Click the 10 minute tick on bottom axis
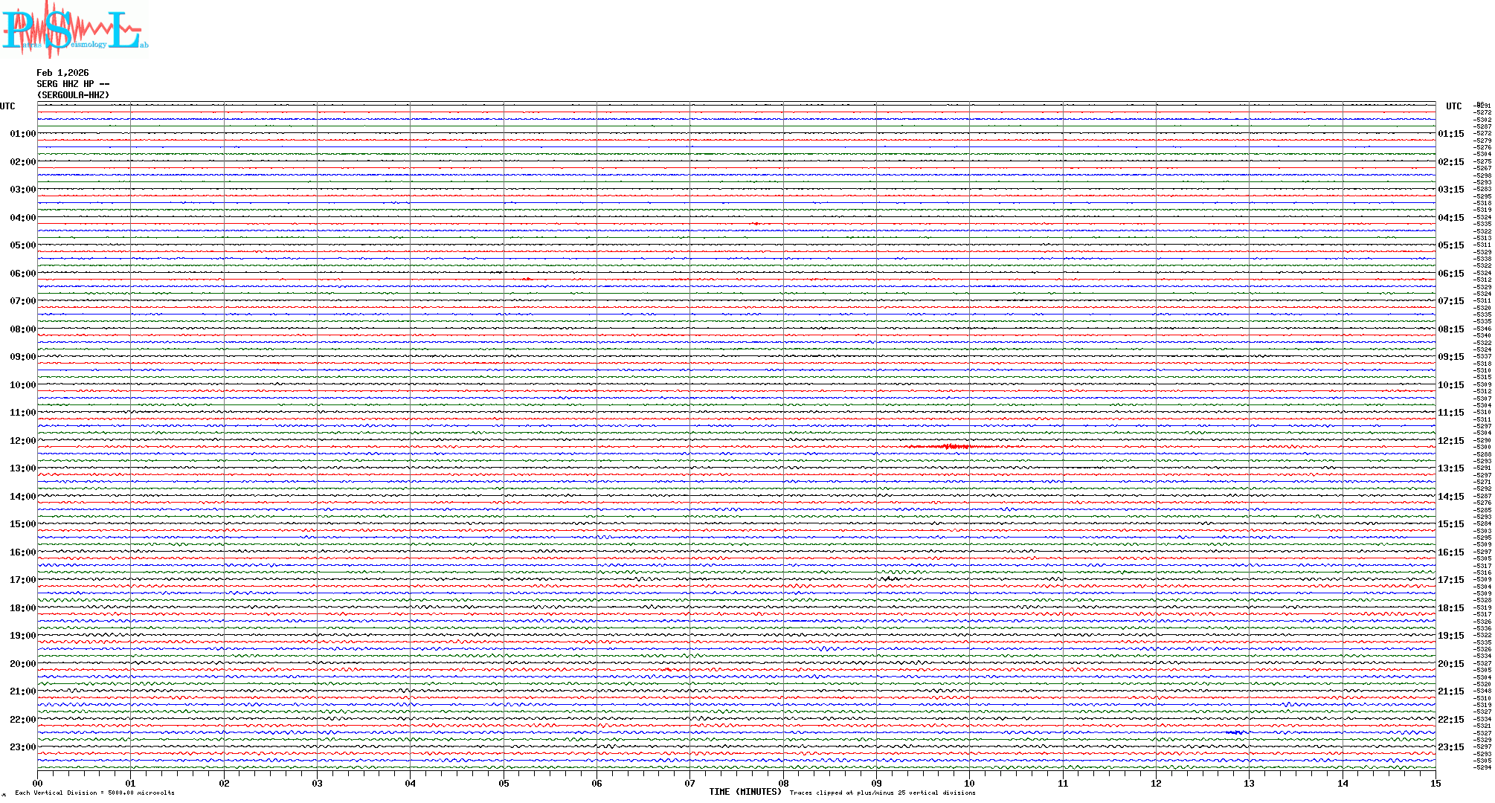Screen dimensions: 1495x803 pos(969,783)
